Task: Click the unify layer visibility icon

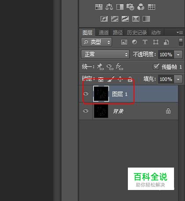Action: (x=110, y=67)
